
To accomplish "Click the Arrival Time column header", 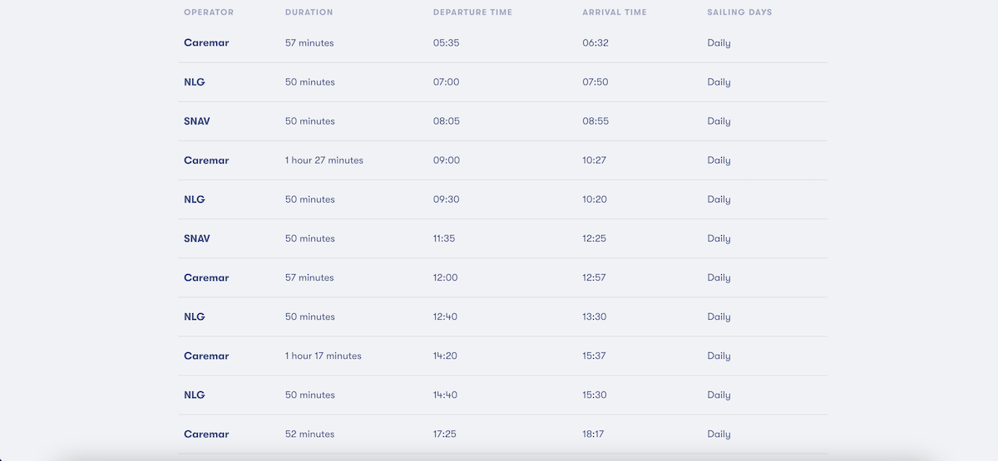I will (x=615, y=12).
